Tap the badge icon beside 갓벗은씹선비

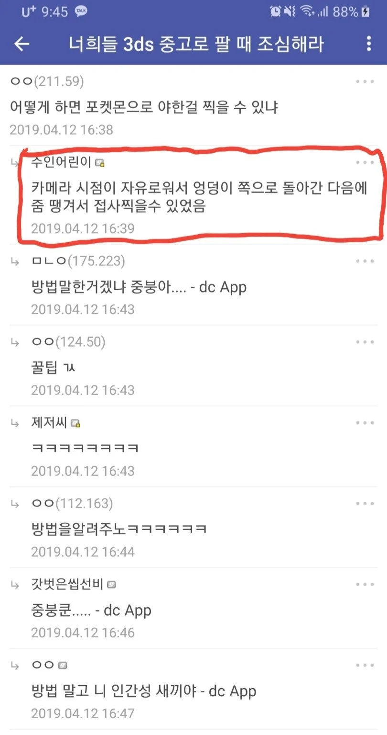pyautogui.click(x=111, y=585)
